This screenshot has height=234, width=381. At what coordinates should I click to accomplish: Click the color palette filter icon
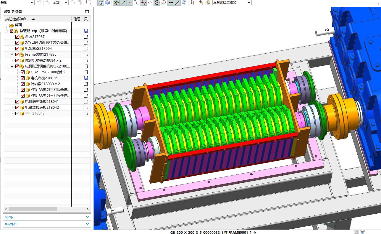(x=208, y=3)
